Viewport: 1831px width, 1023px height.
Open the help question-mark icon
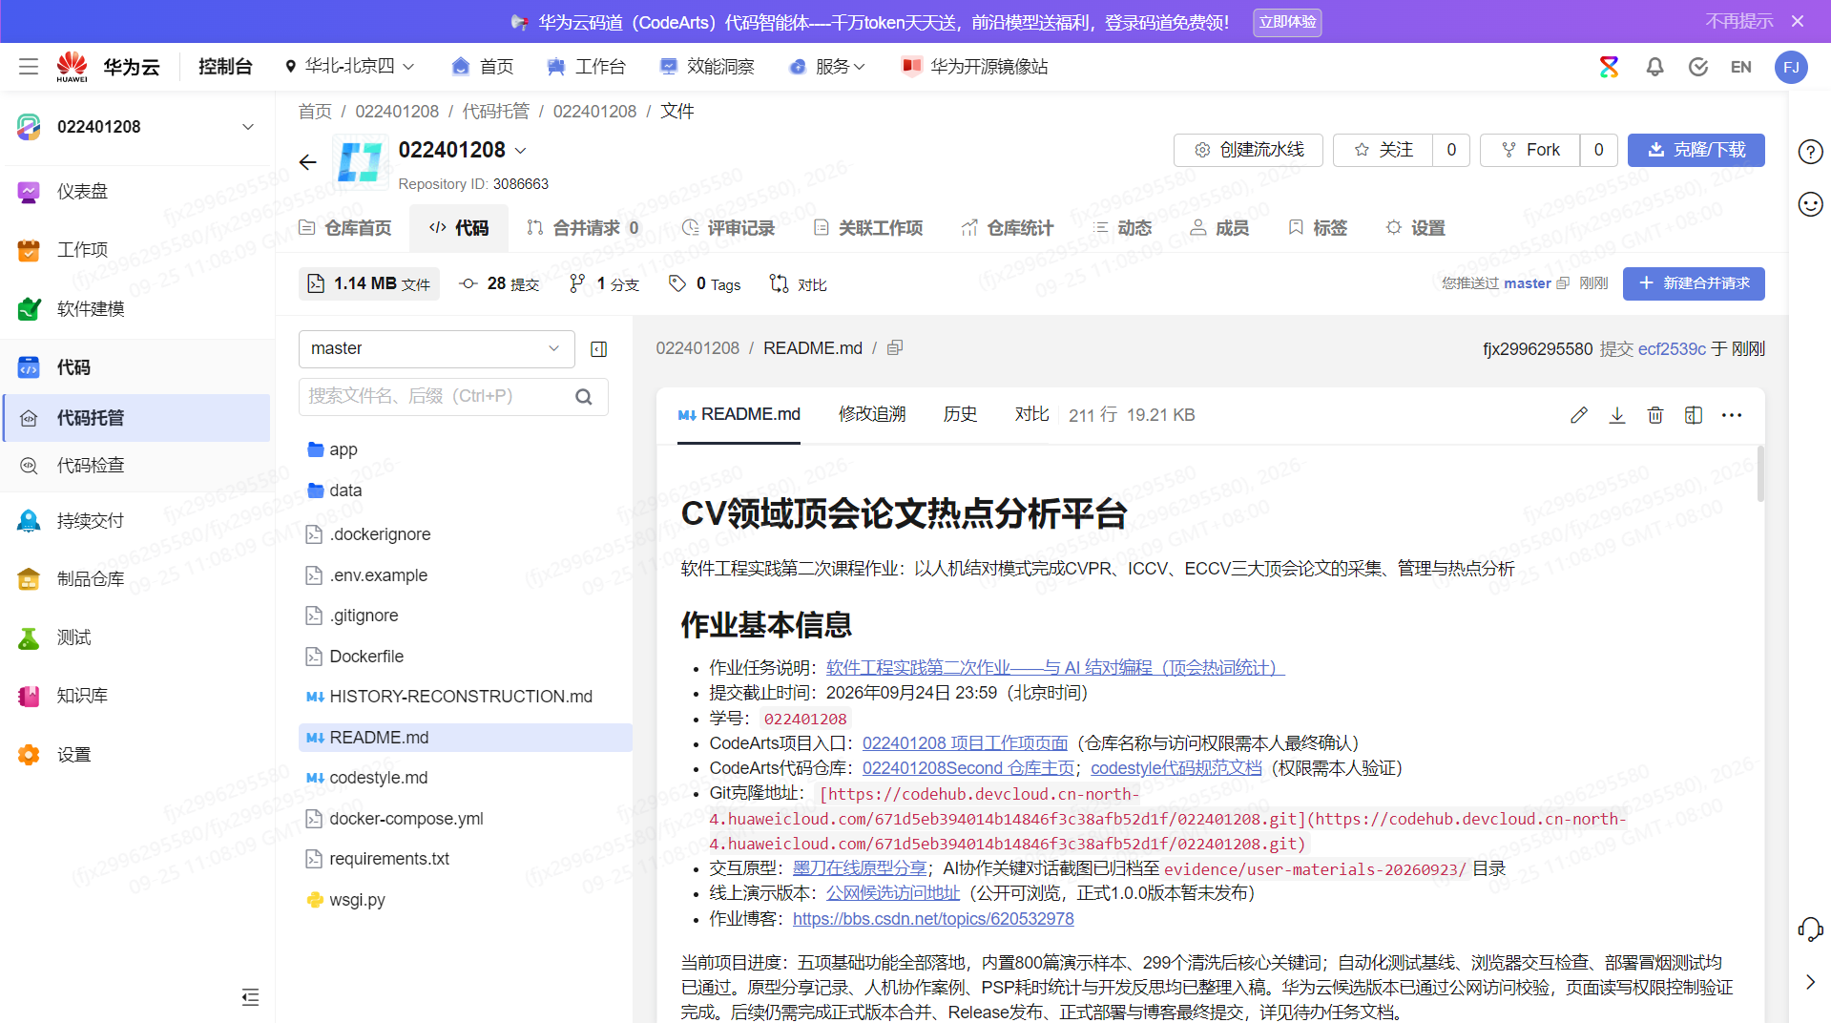click(x=1810, y=152)
